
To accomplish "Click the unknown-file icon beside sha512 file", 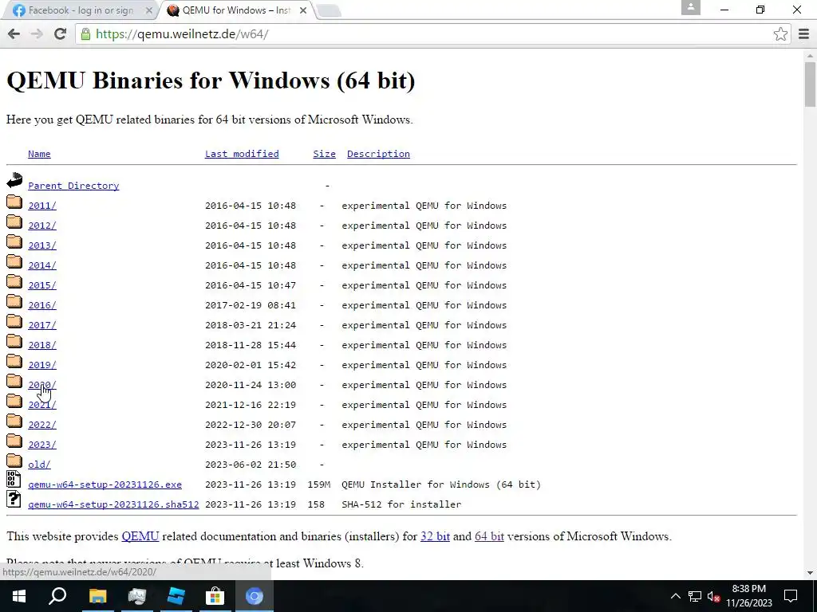I will (x=14, y=499).
